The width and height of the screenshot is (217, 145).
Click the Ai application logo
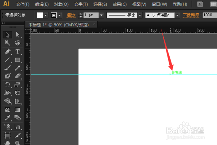6,4
